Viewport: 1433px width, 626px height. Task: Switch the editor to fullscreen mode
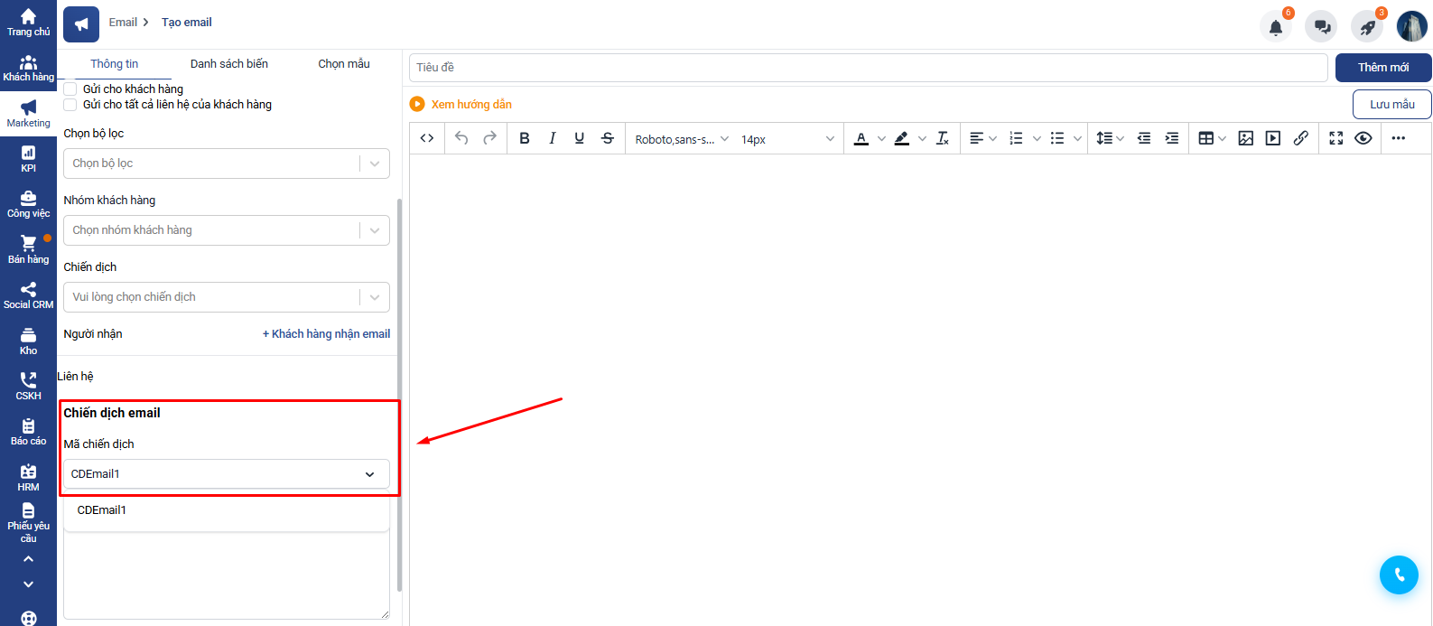(x=1336, y=138)
